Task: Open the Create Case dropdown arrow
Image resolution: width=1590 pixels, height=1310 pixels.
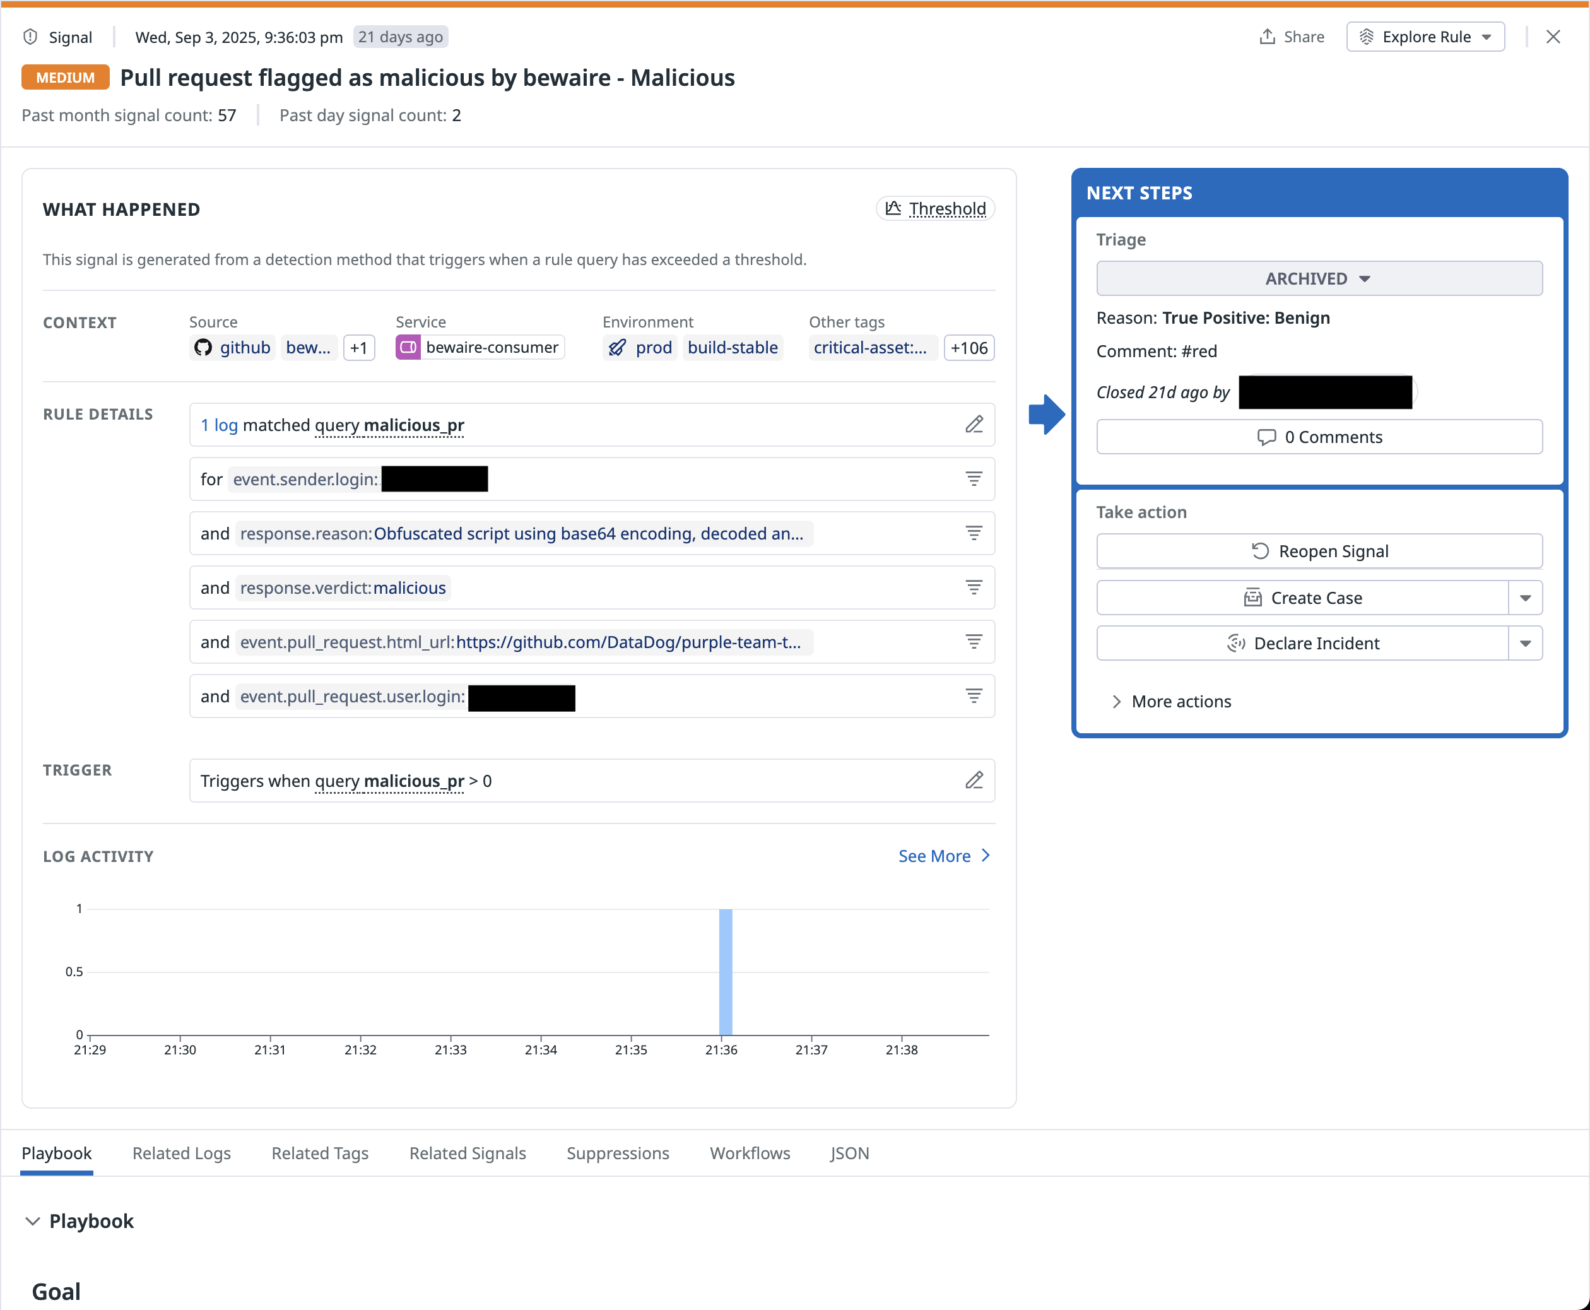Action: pos(1526,597)
